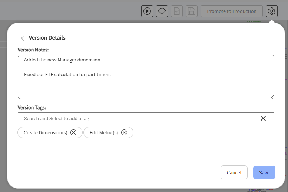Click the document checkmark validate icon
This screenshot has width=288, height=192.
[177, 11]
